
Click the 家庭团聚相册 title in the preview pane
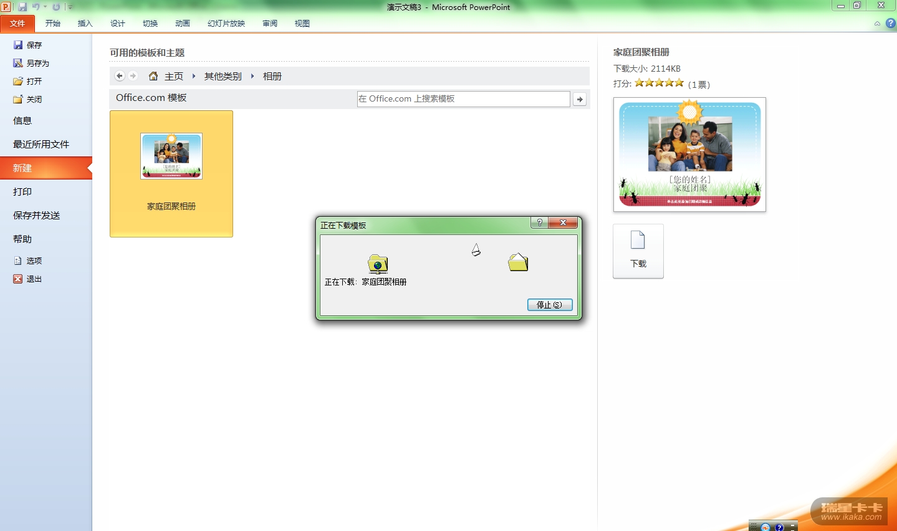point(641,52)
